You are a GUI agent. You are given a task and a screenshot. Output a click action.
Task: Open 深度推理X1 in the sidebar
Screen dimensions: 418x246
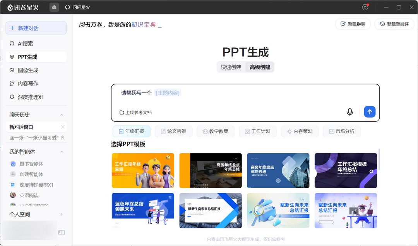tap(31, 97)
